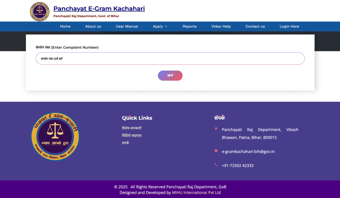This screenshot has width=340, height=198.
Task: Go to the Home menu item
Action: coord(65,27)
